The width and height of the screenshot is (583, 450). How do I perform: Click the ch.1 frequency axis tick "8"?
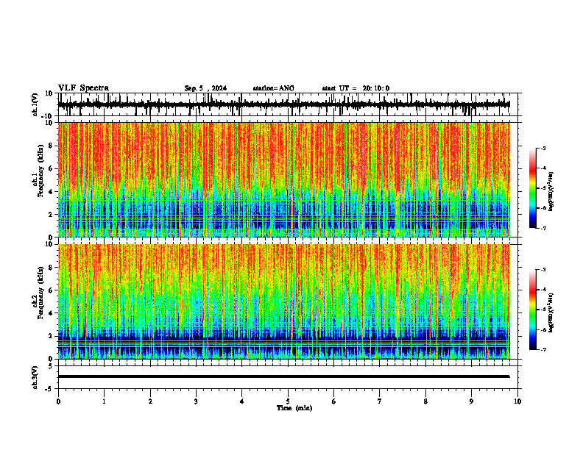[x=51, y=146]
